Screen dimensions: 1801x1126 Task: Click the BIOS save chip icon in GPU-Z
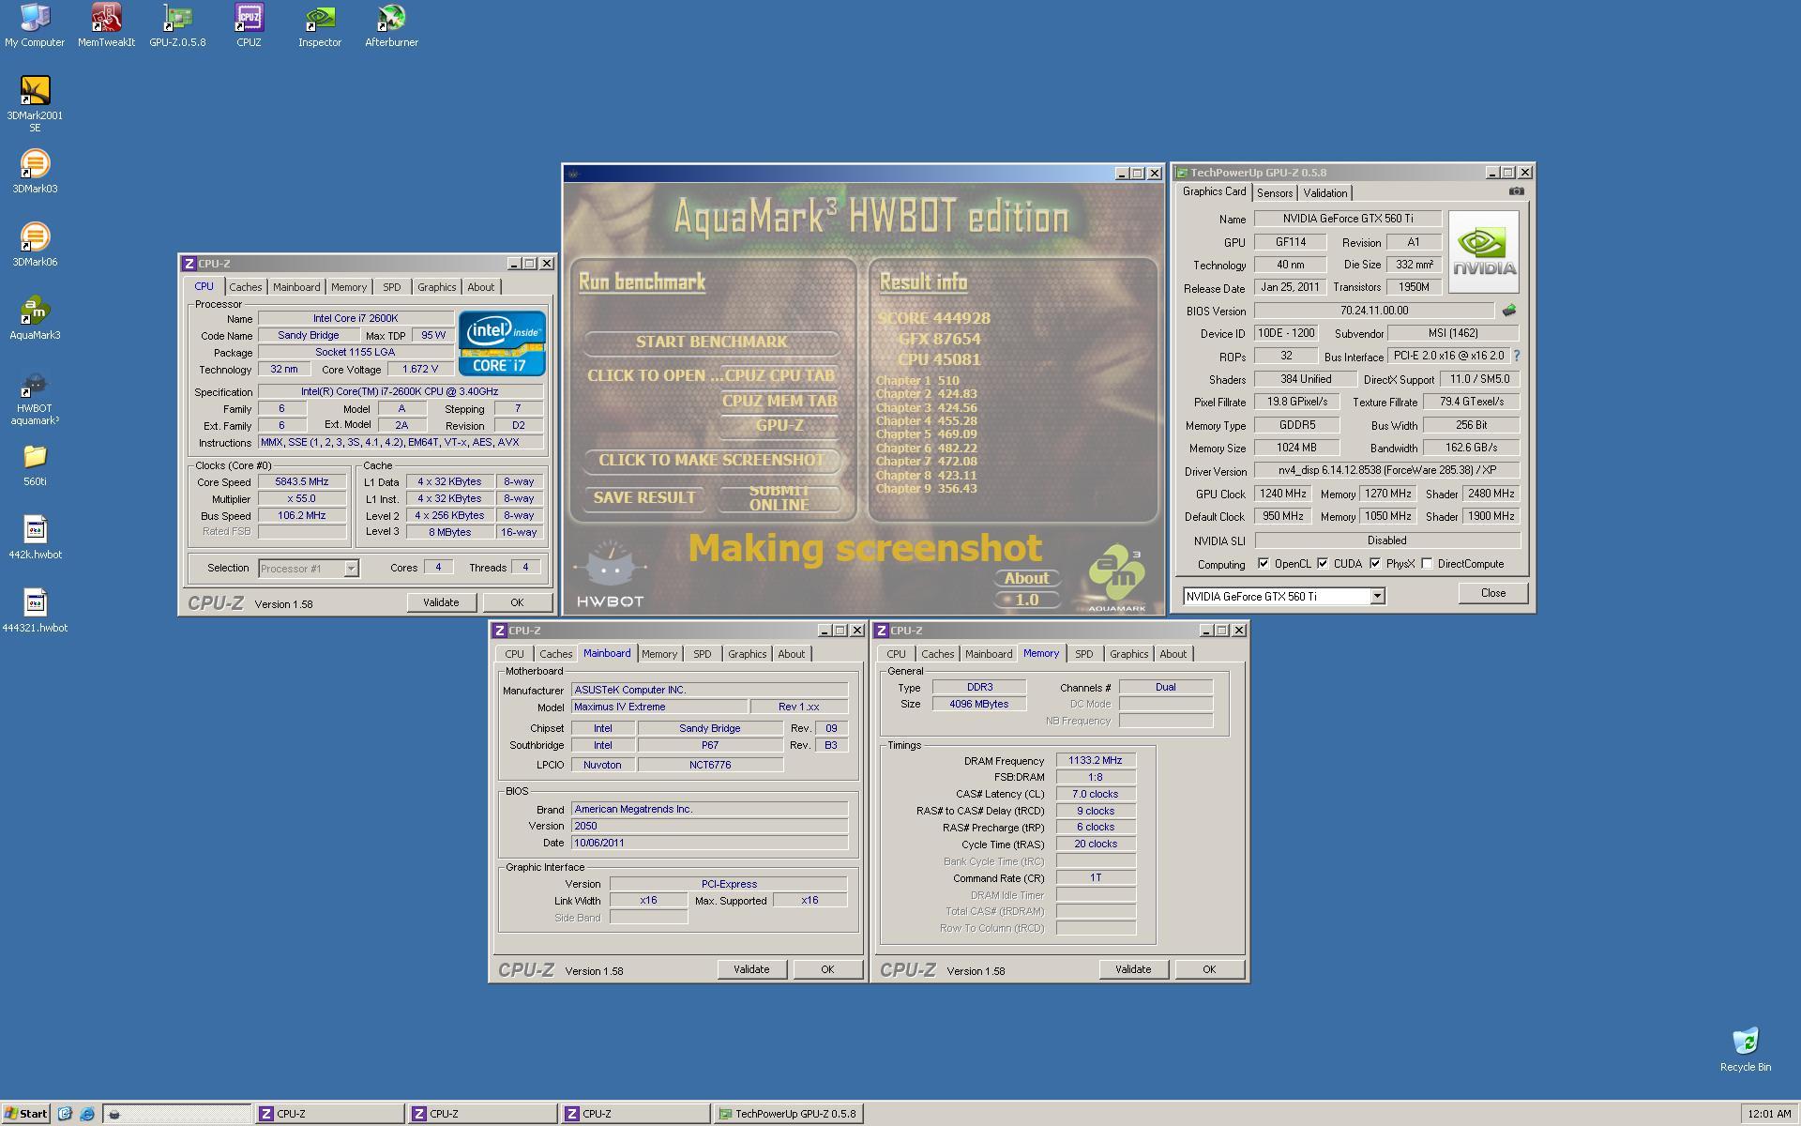pos(1508,311)
